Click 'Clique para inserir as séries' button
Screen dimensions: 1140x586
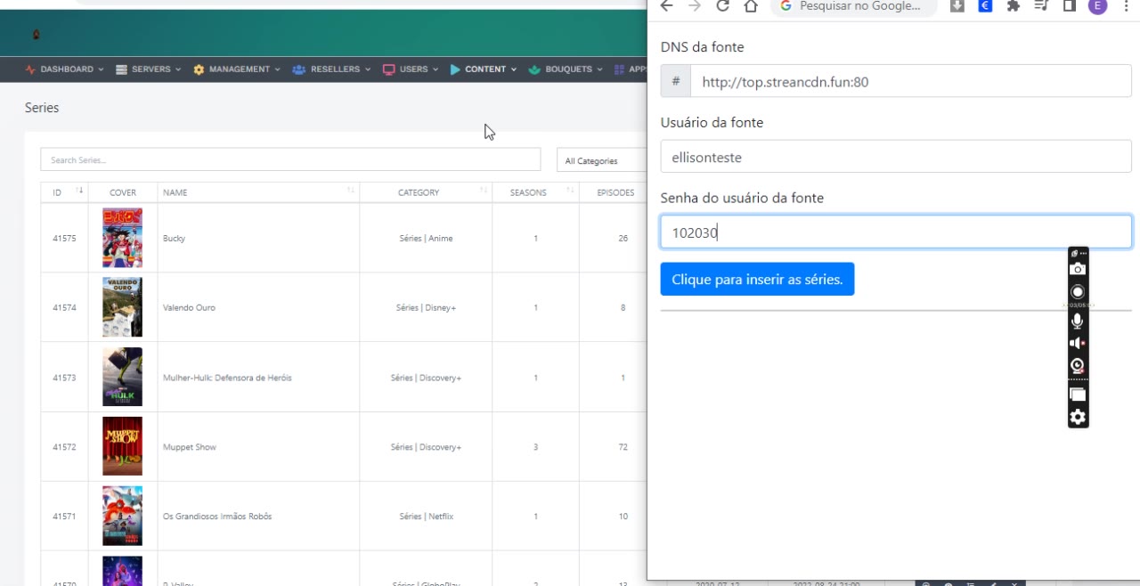[x=757, y=279]
